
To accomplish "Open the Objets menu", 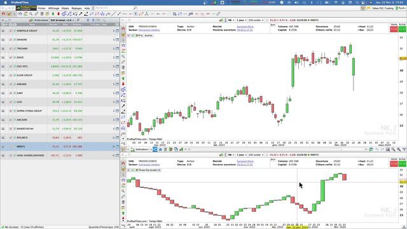I will 65,8.
